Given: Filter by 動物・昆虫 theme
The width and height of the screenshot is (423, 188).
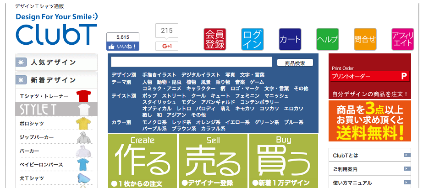Looking at the screenshot, I should coord(169,82).
